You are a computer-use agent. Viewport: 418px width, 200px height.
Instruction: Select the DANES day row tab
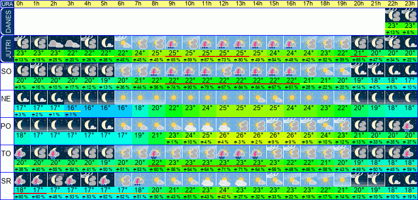(7, 22)
